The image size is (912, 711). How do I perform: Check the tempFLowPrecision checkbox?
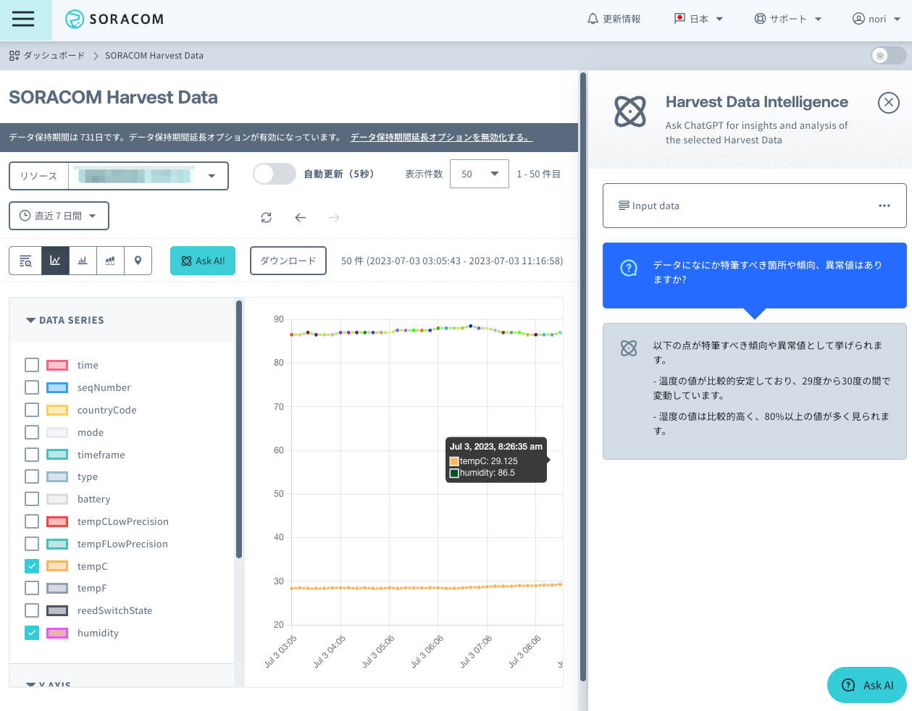click(x=32, y=544)
